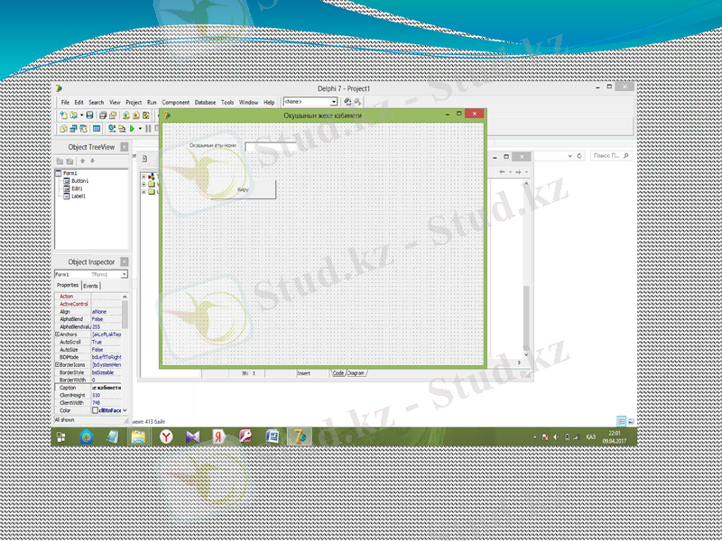Click the Кіру button on the form
The width and height of the screenshot is (722, 541).
tap(242, 189)
